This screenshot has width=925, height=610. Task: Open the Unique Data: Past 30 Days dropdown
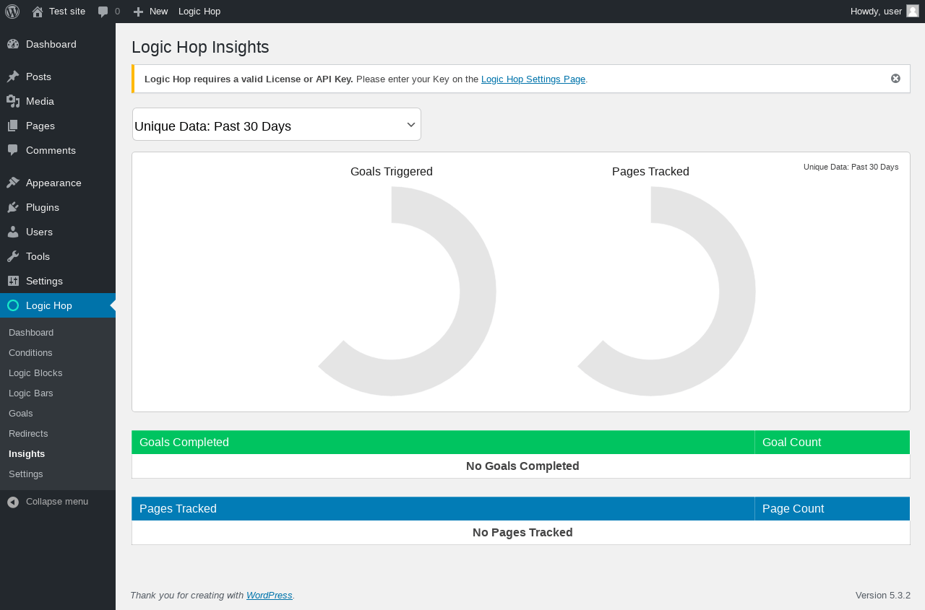pos(277,125)
